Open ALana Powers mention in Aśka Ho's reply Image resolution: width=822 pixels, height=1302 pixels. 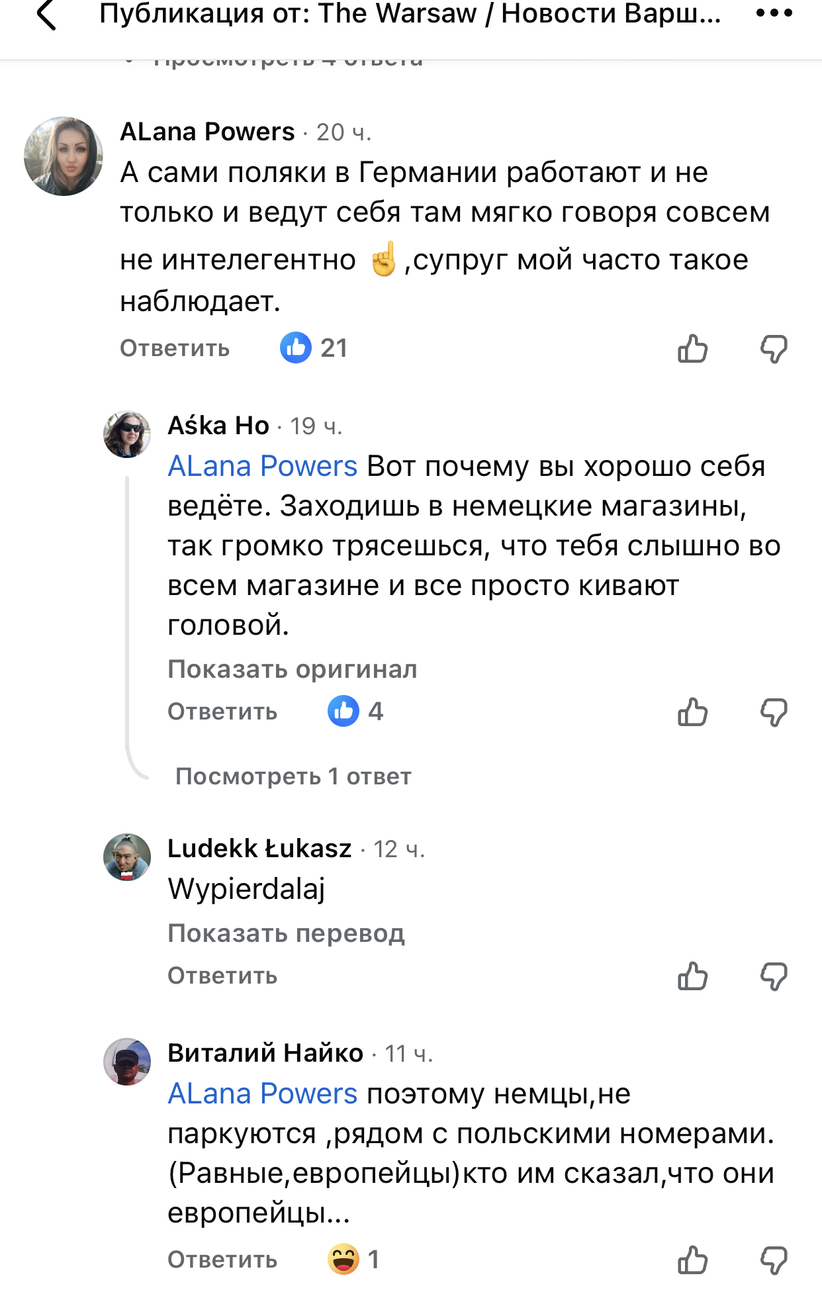coord(262,466)
